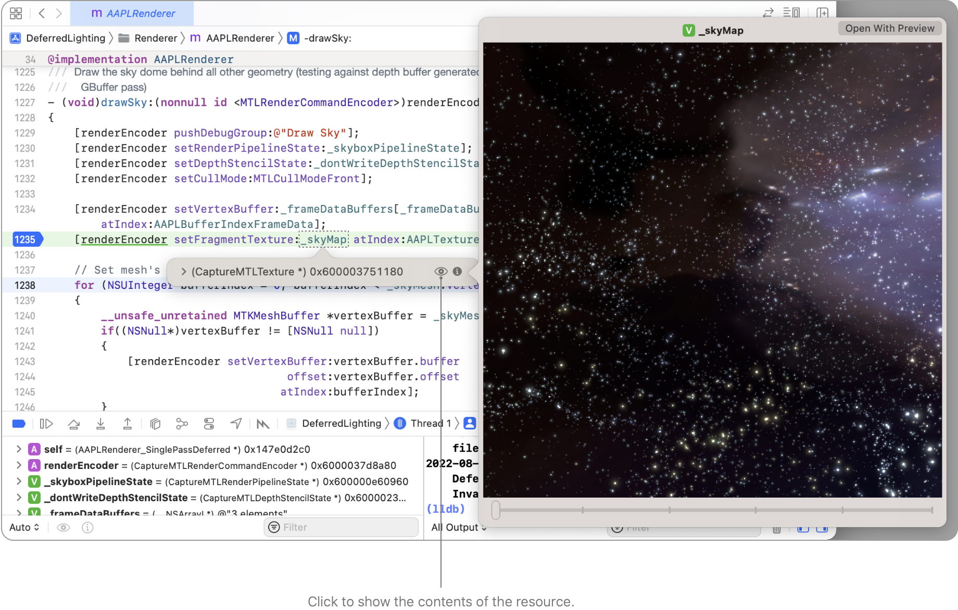Open the Auto variables scope dropdown

[24, 527]
